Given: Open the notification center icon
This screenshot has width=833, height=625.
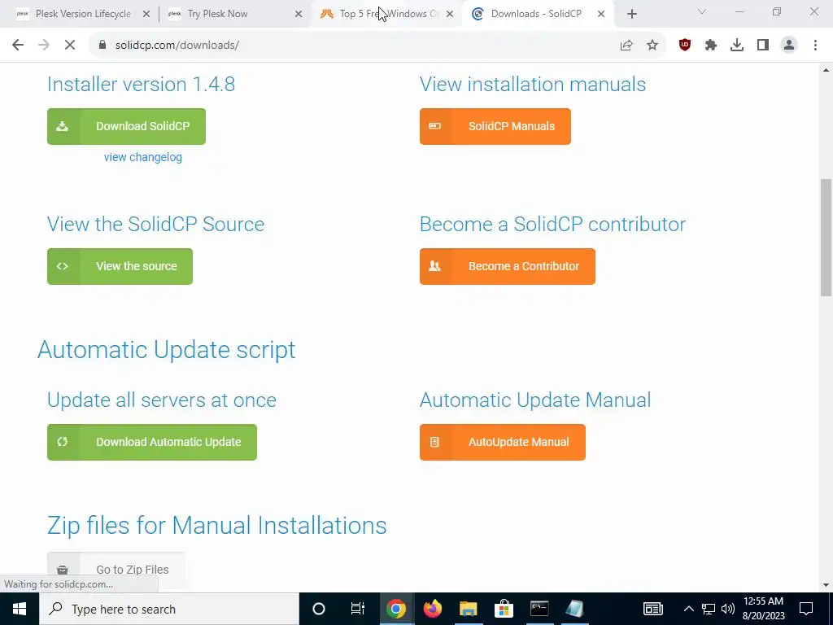Looking at the screenshot, I should point(806,609).
